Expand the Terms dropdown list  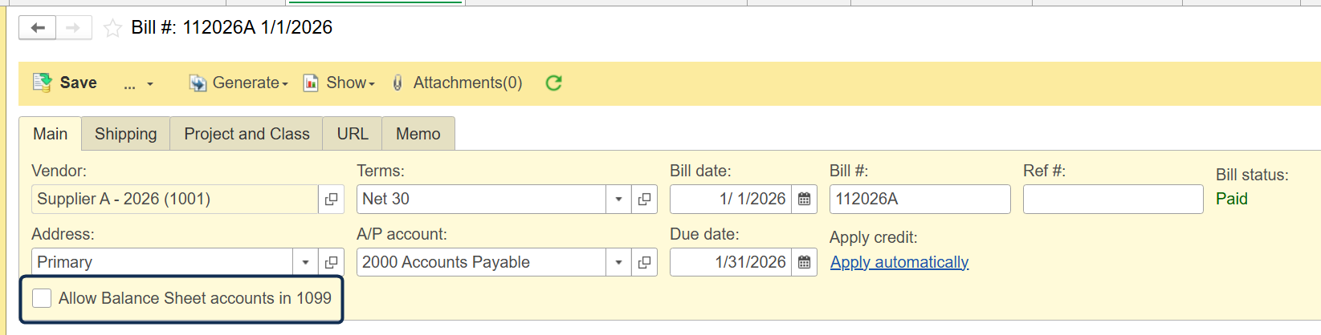click(x=618, y=200)
